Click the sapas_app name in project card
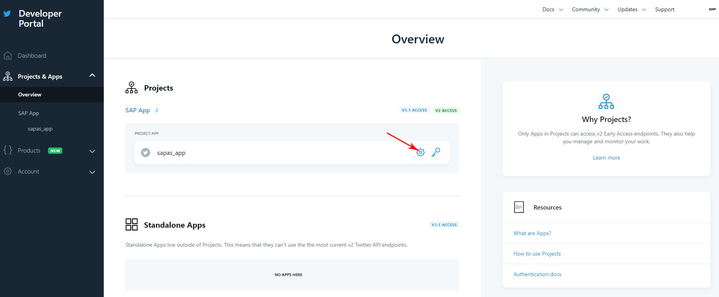This screenshot has width=719, height=297. click(171, 153)
